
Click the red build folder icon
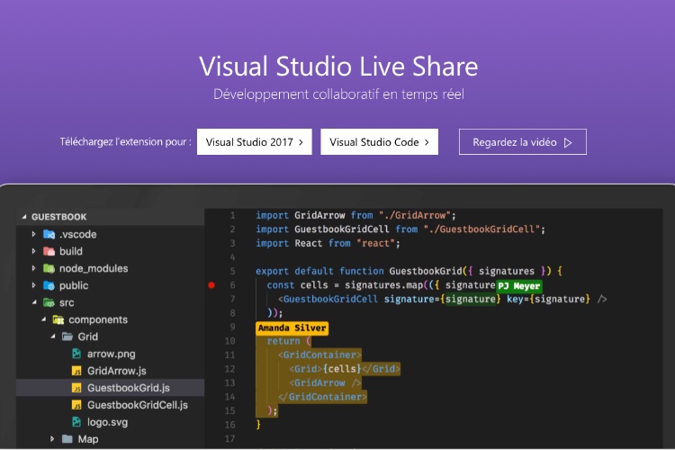coord(49,251)
